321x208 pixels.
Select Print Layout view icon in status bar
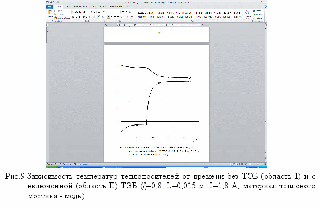(232, 164)
